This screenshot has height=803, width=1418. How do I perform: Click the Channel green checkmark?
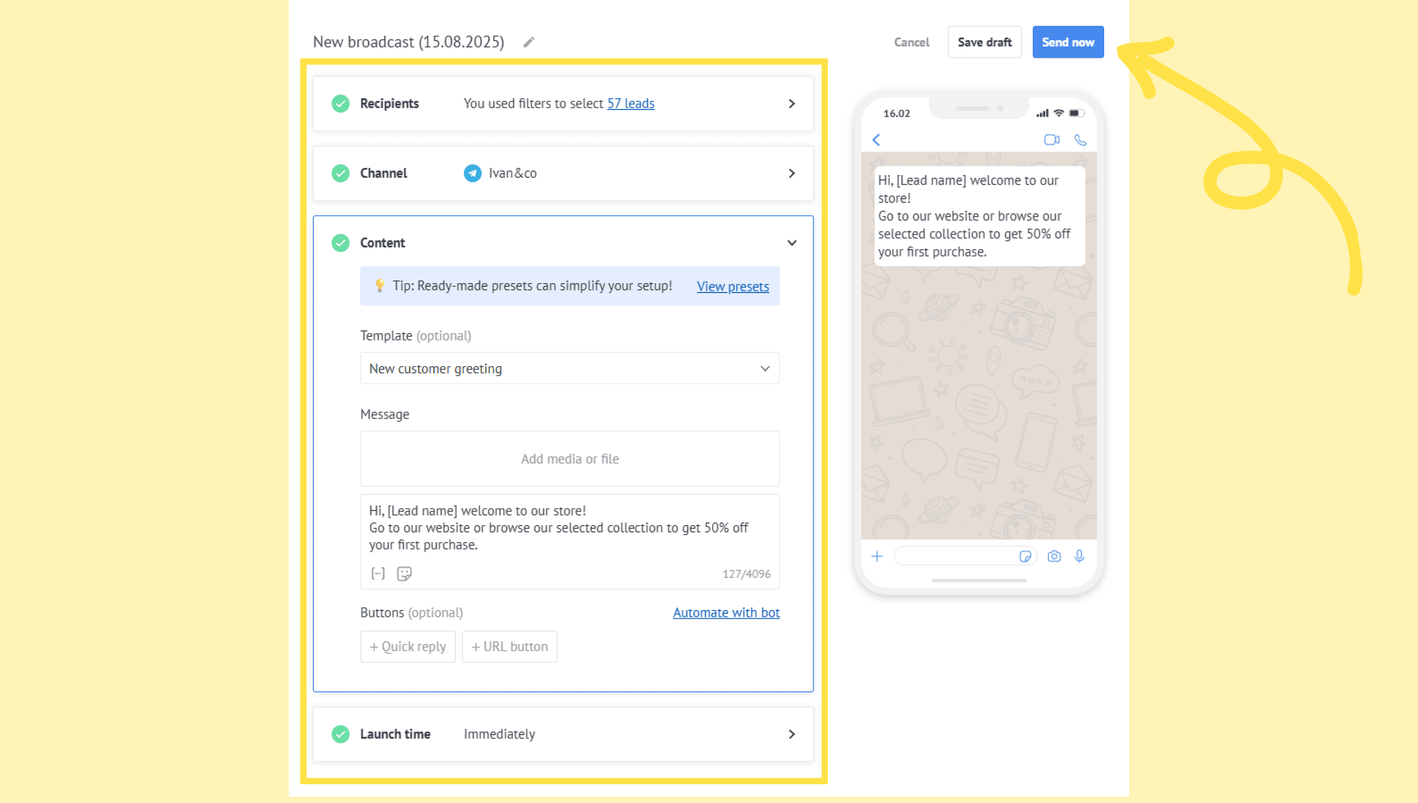pos(341,173)
